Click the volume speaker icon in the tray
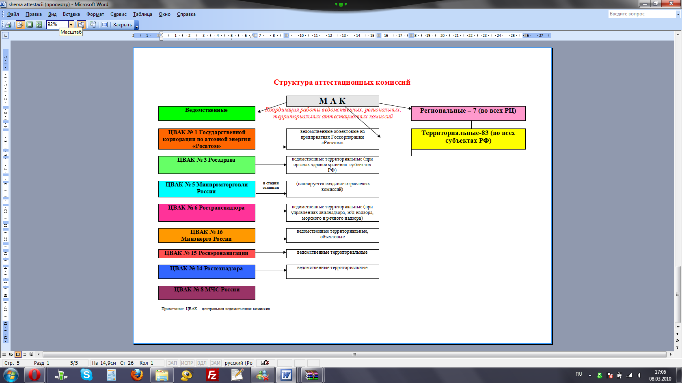 (639, 376)
